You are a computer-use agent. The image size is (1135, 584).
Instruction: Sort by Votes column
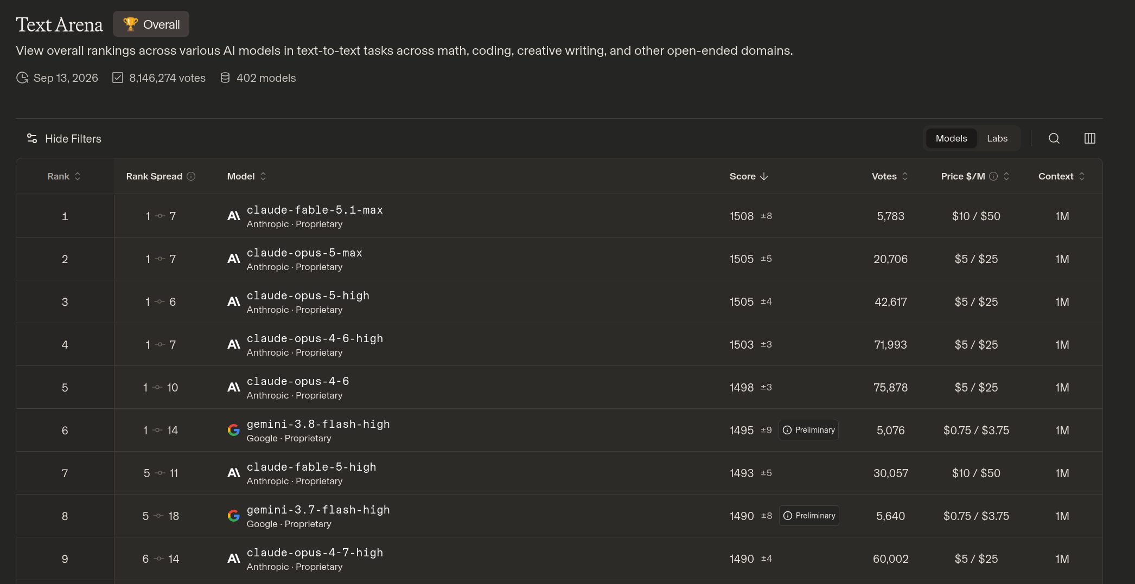click(890, 176)
